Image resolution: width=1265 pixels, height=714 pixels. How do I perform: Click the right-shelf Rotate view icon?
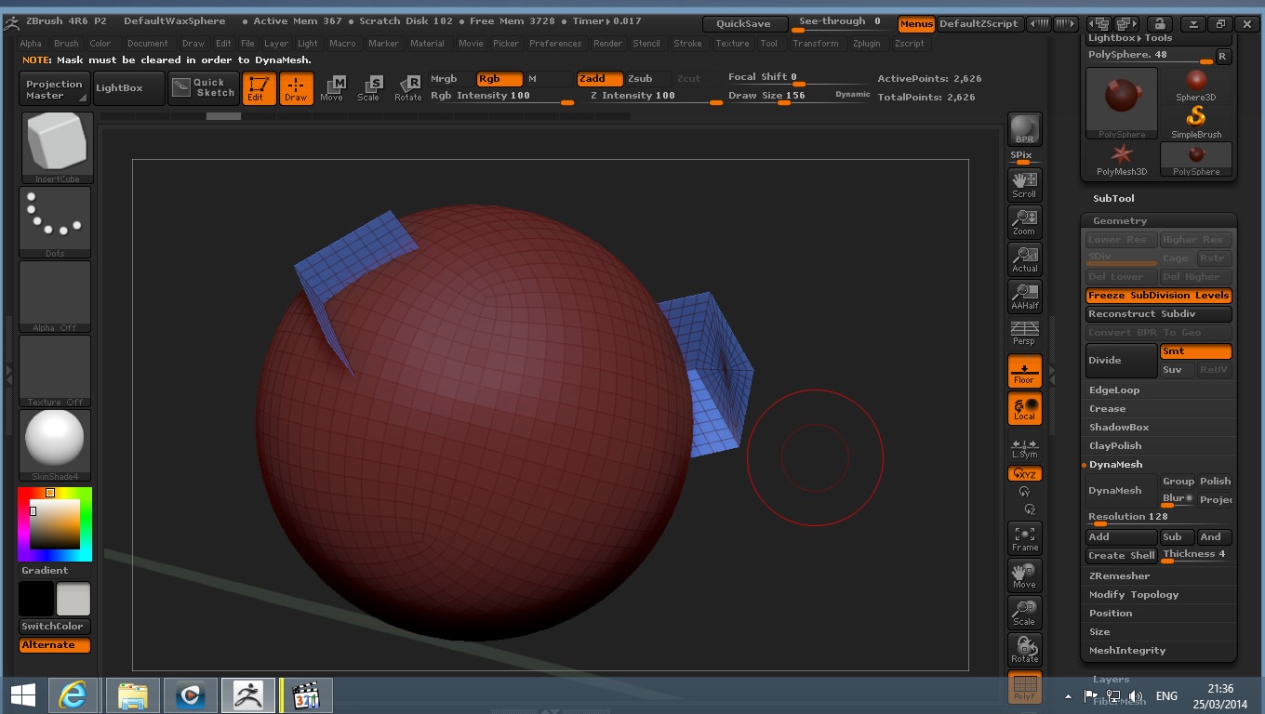coord(1024,649)
